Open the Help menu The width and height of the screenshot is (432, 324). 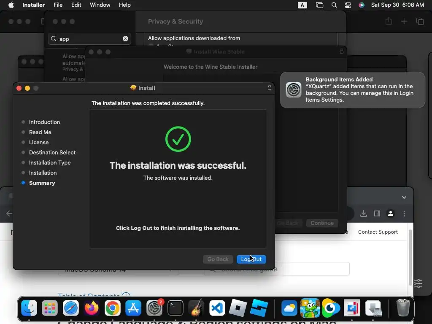(124, 5)
